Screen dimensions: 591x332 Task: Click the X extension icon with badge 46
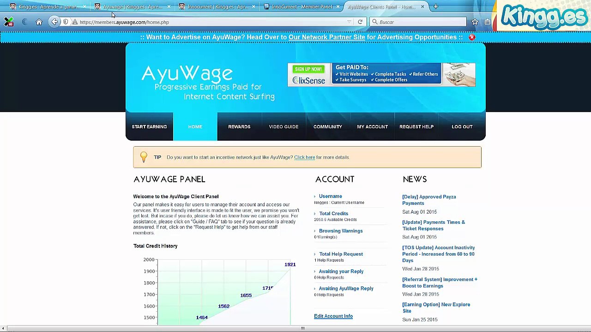pos(8,22)
